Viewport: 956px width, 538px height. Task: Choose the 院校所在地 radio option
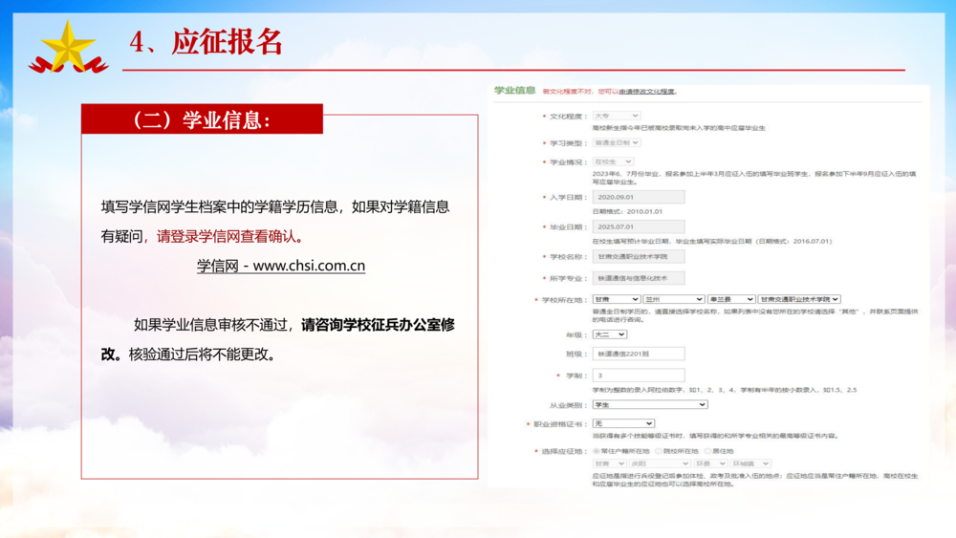660,451
